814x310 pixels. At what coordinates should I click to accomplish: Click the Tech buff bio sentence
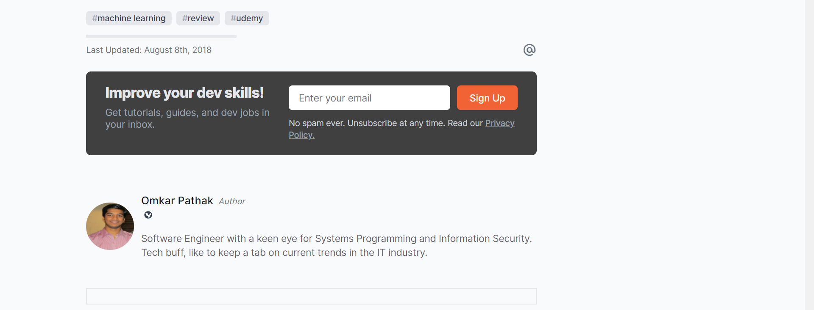pyautogui.click(x=284, y=252)
